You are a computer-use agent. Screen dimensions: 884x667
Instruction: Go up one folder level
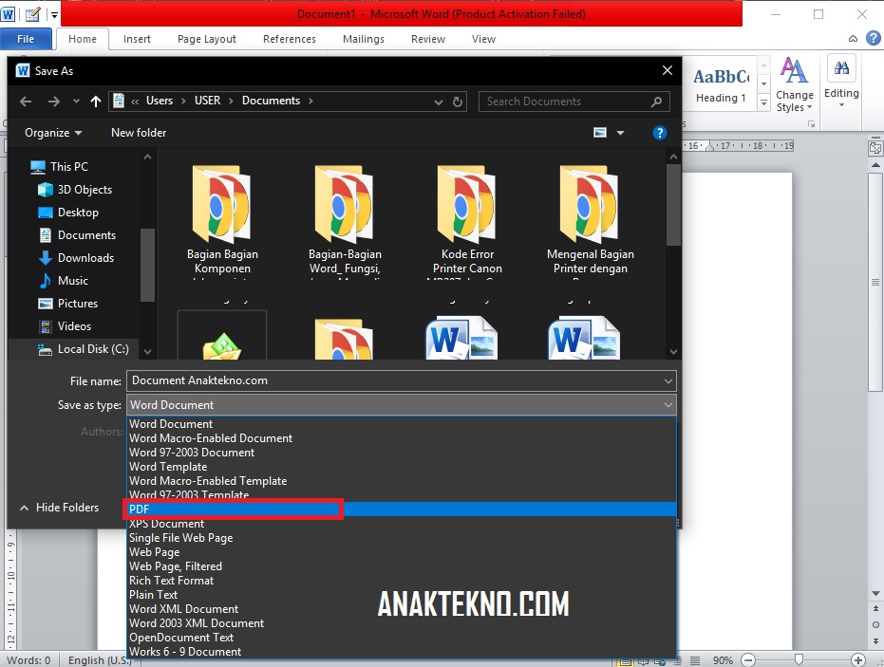pos(96,102)
